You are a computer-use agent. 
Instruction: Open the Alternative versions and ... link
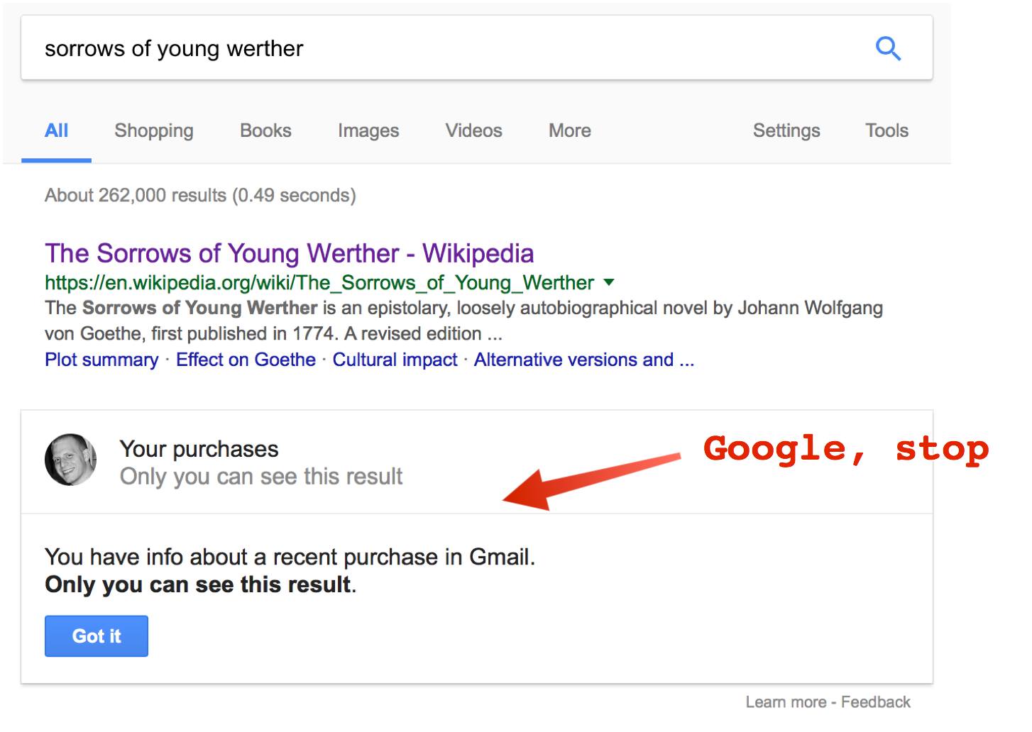[584, 360]
